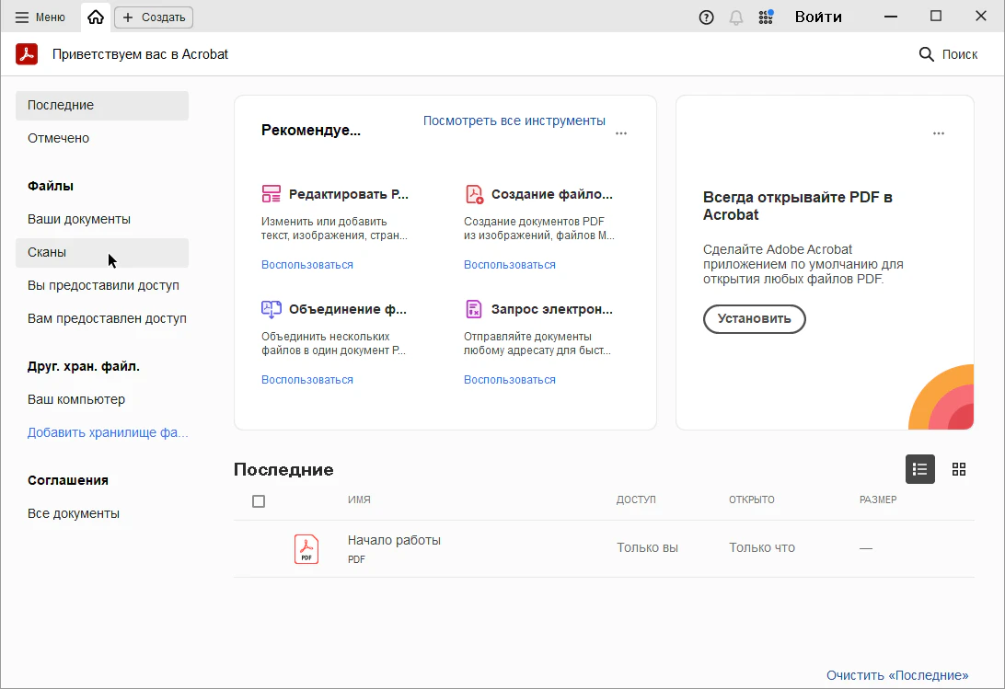
Task: Click the Поиск search field
Action: click(949, 54)
